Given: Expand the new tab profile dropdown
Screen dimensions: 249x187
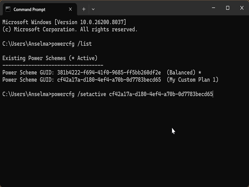Looking at the screenshot, I should pos(93,9).
